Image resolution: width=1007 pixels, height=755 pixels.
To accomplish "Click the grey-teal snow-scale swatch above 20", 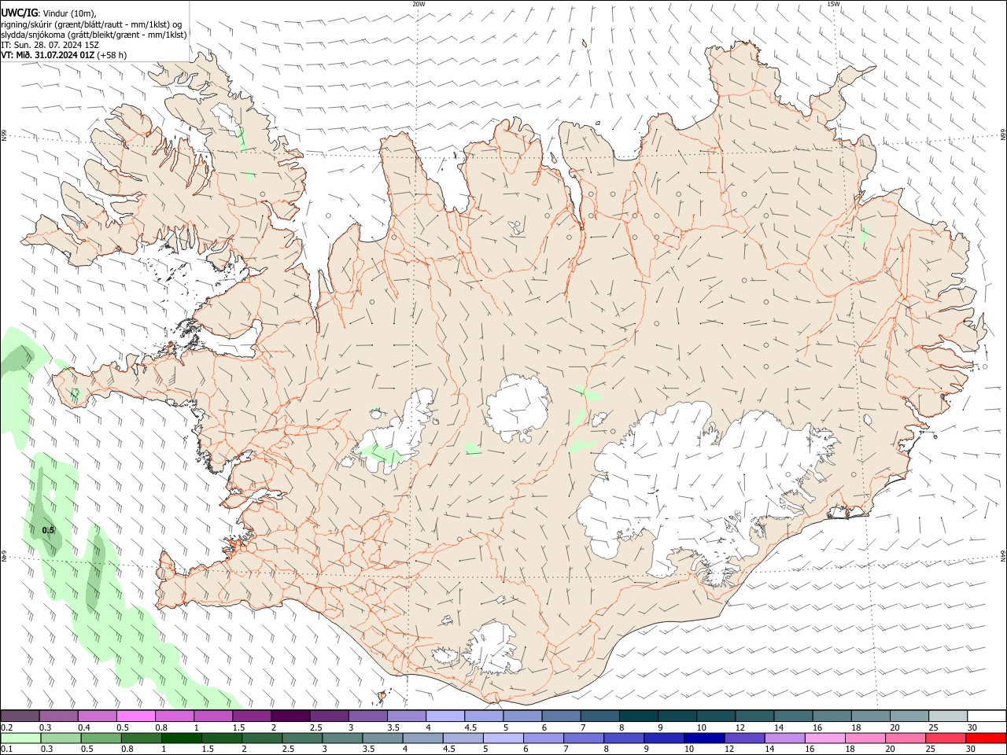I will 910,716.
